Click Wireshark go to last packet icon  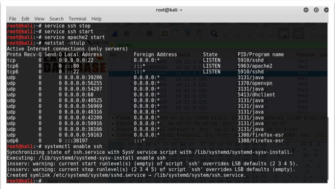(272, 33)
